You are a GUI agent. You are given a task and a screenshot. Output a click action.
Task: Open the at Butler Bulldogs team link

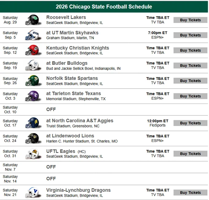67,63
